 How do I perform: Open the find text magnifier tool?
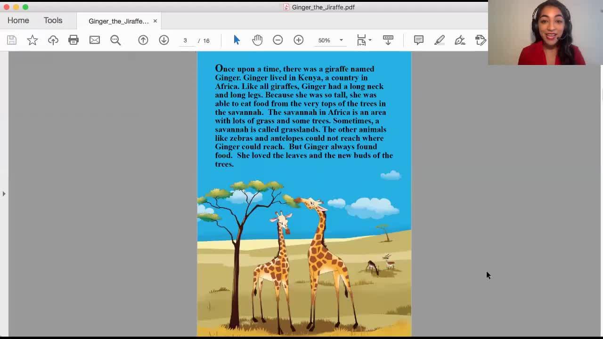pos(115,40)
